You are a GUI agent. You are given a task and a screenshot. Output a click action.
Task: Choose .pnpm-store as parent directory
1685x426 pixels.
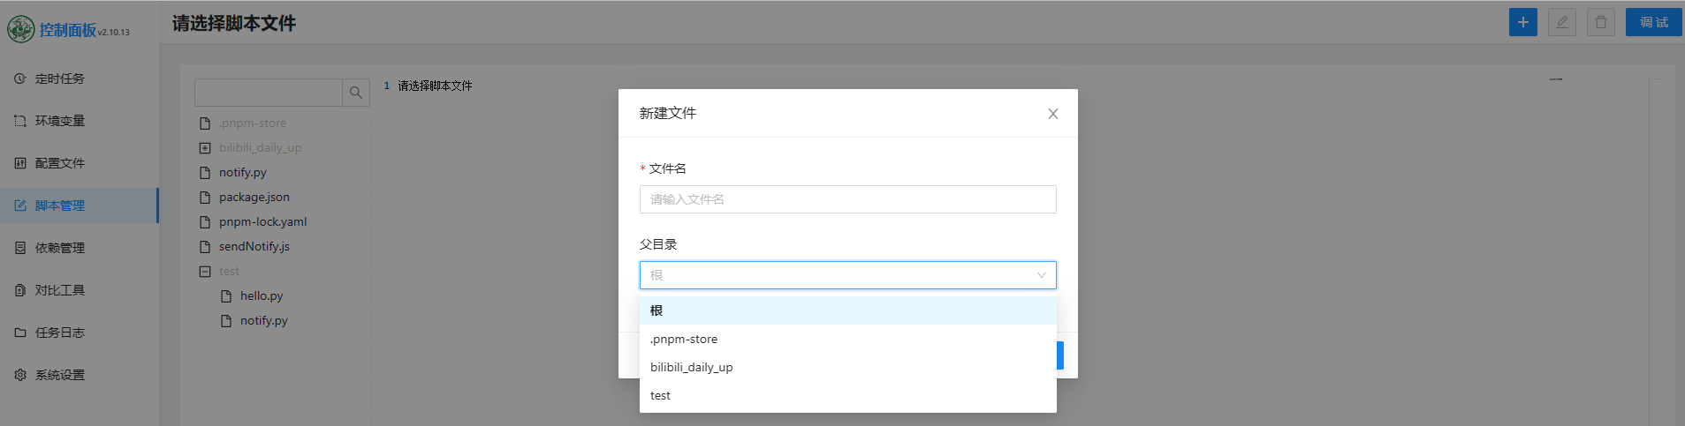tap(684, 339)
